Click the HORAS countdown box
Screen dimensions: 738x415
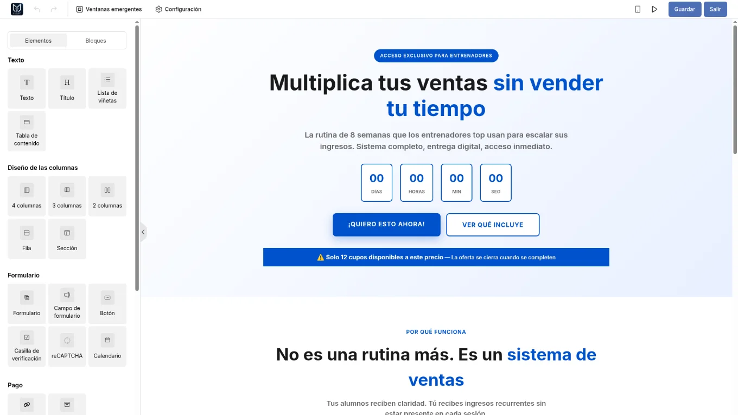point(417,183)
